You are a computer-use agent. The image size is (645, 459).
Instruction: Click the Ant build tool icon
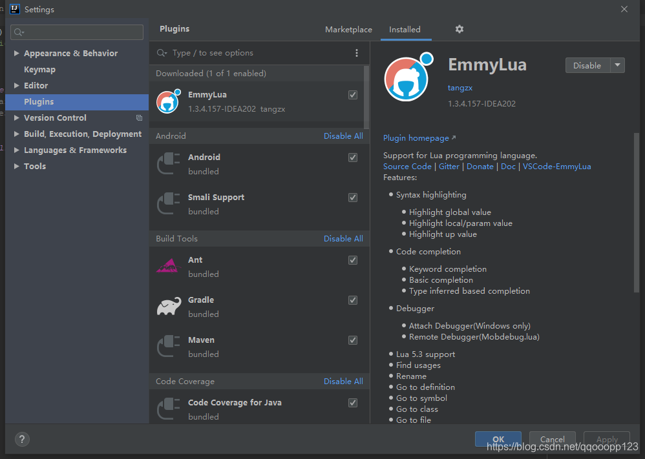pos(168,266)
